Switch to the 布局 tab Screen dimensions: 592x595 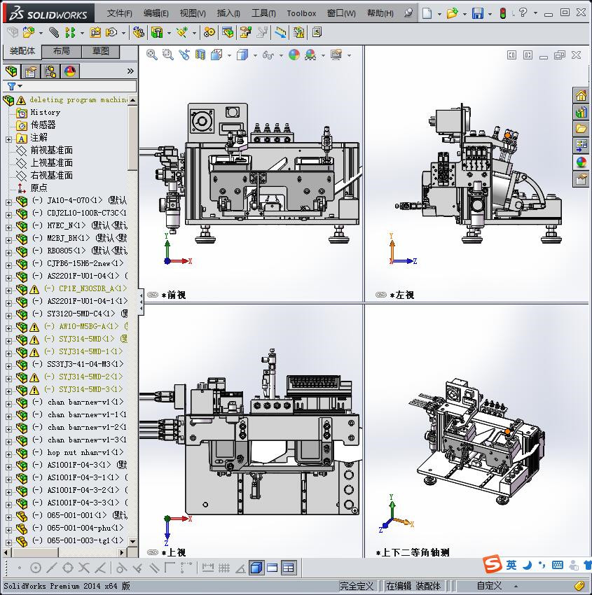[x=61, y=51]
